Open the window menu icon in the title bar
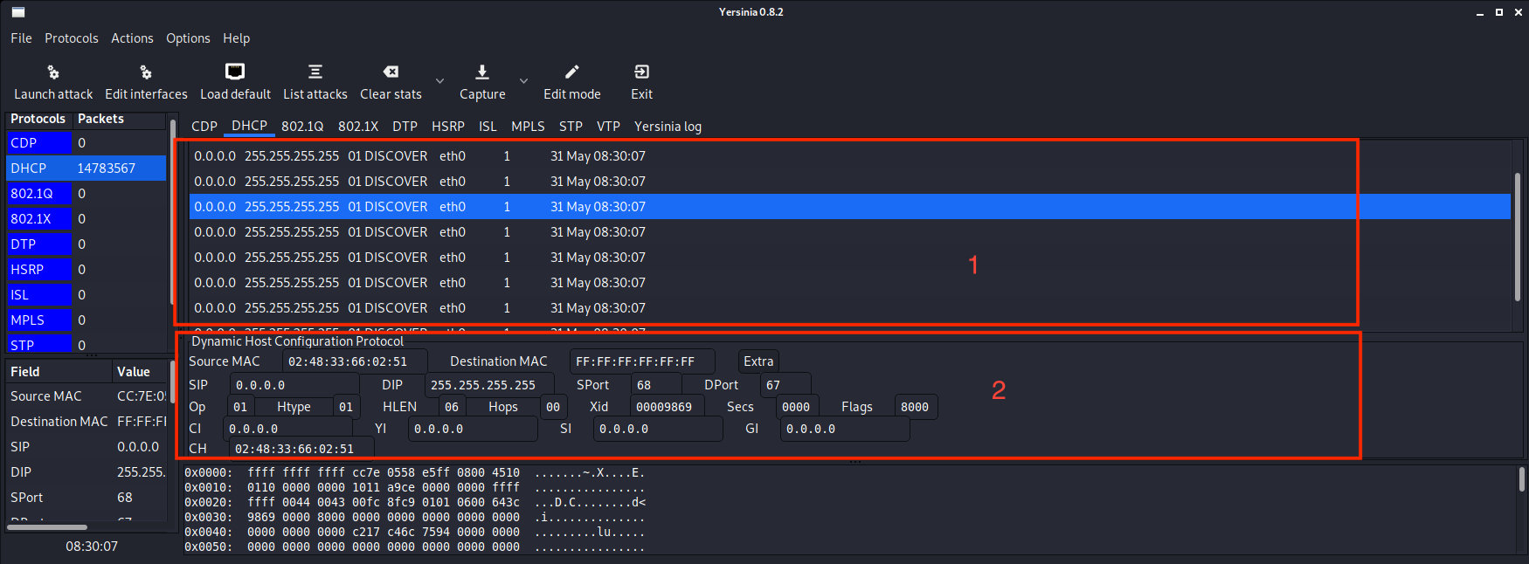 tap(18, 12)
